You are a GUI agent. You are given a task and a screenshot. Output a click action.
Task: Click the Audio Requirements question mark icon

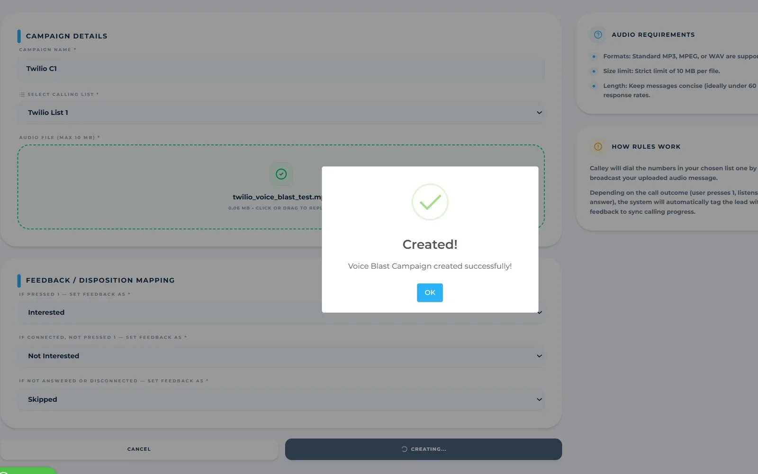pos(598,35)
